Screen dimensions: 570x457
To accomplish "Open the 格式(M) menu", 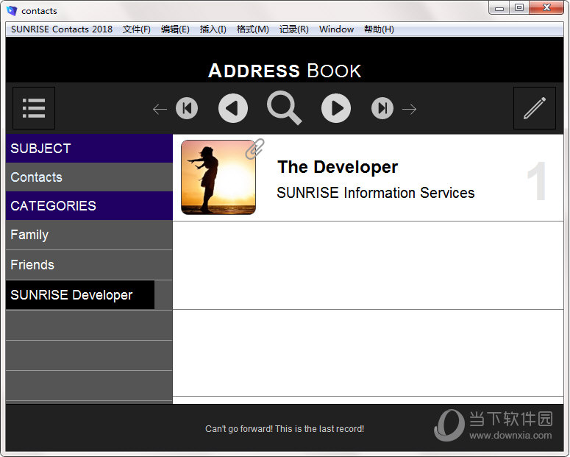I will 253,29.
